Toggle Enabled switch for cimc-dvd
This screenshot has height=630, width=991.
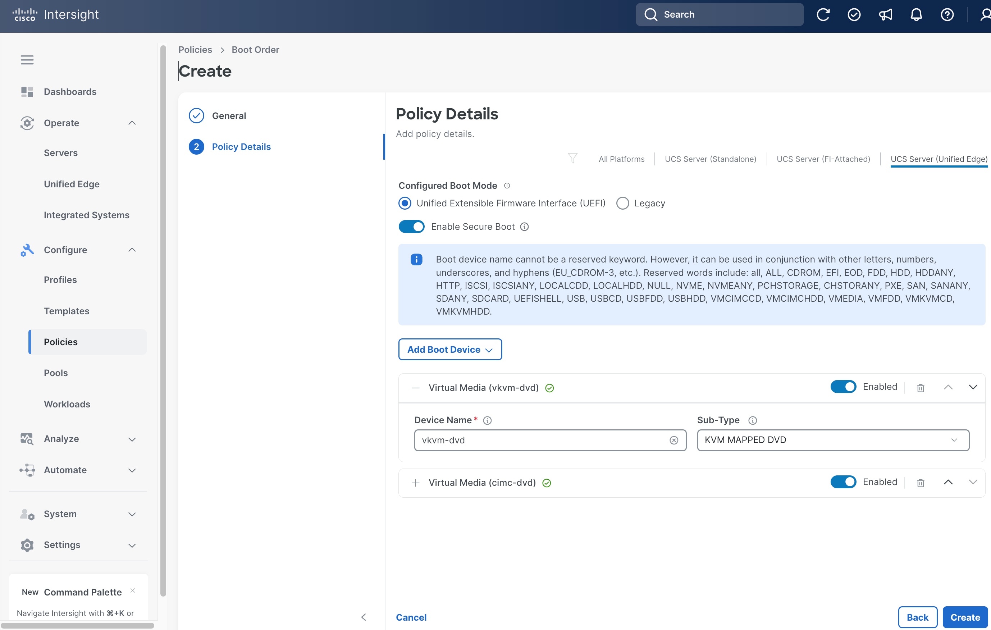[x=843, y=482]
